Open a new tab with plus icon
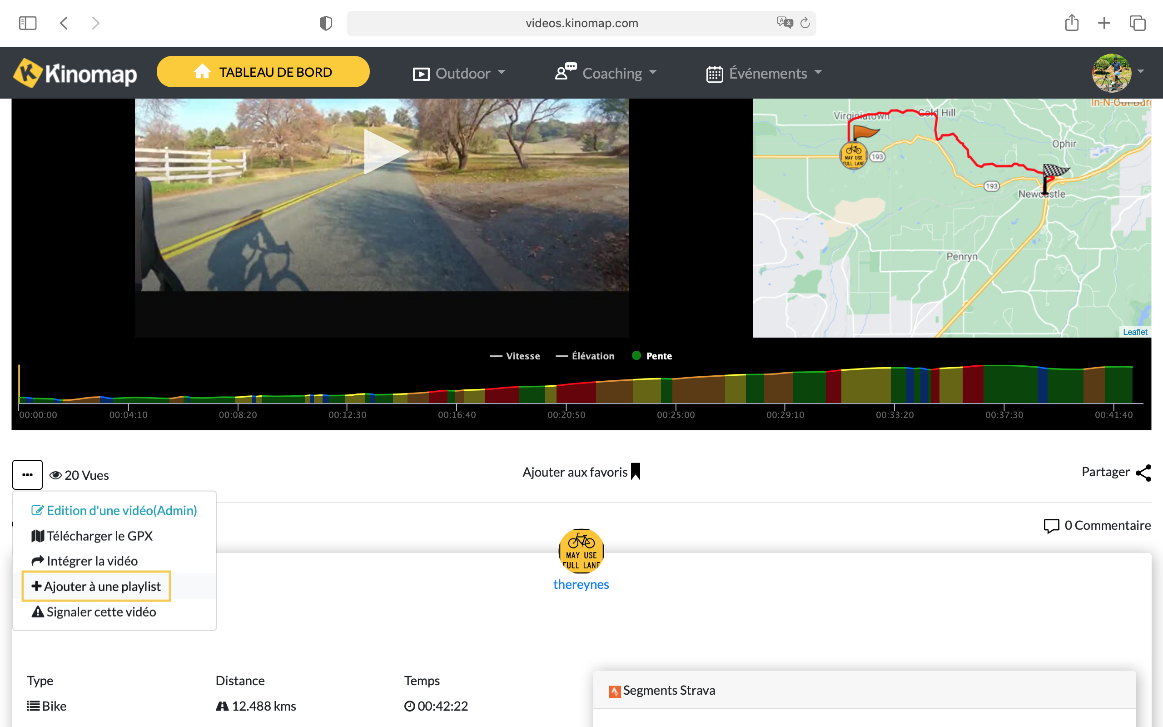This screenshot has width=1163, height=727. point(1104,23)
